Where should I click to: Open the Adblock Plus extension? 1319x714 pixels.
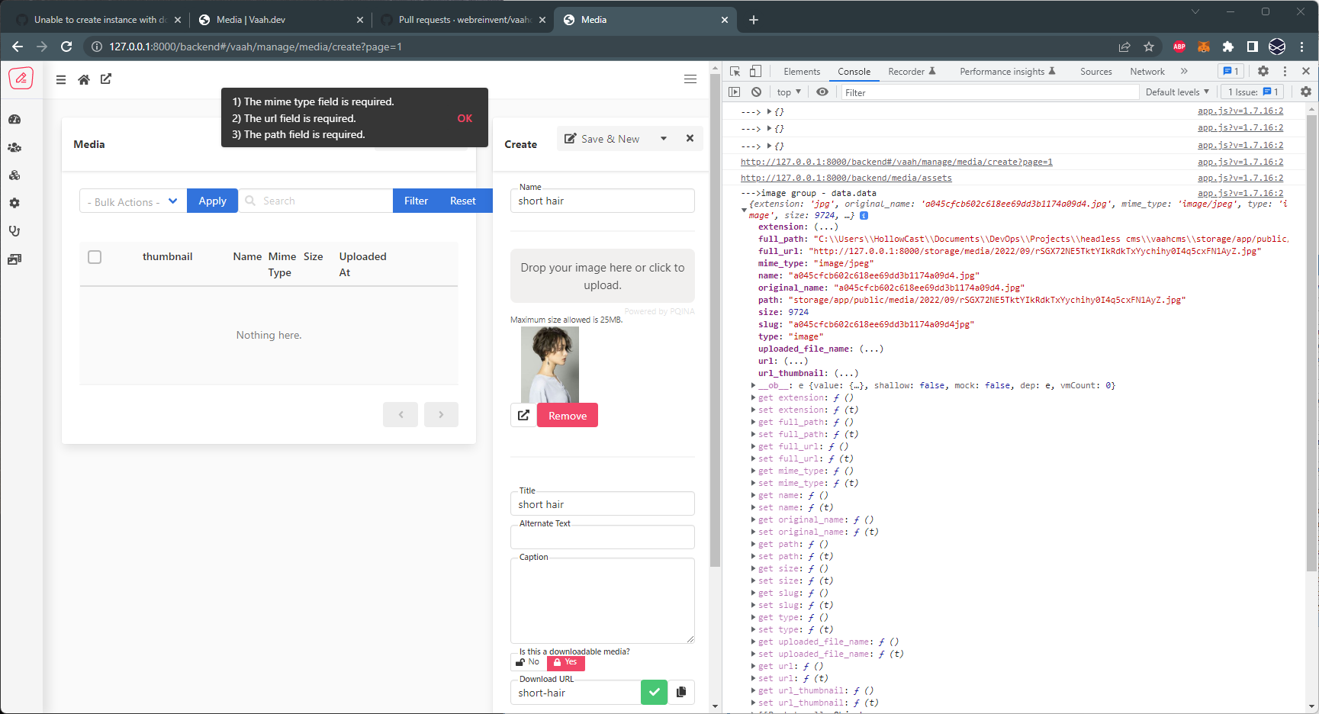(1179, 47)
